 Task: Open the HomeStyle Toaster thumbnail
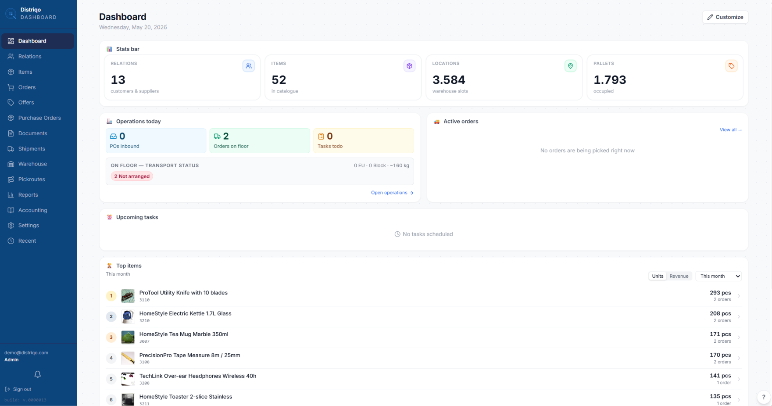128,400
